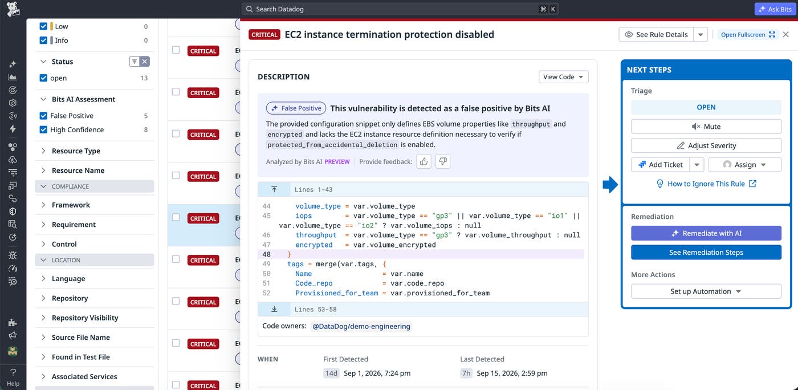Open the puzzle piece integrations icon
This screenshot has height=390, width=798.
click(x=13, y=323)
